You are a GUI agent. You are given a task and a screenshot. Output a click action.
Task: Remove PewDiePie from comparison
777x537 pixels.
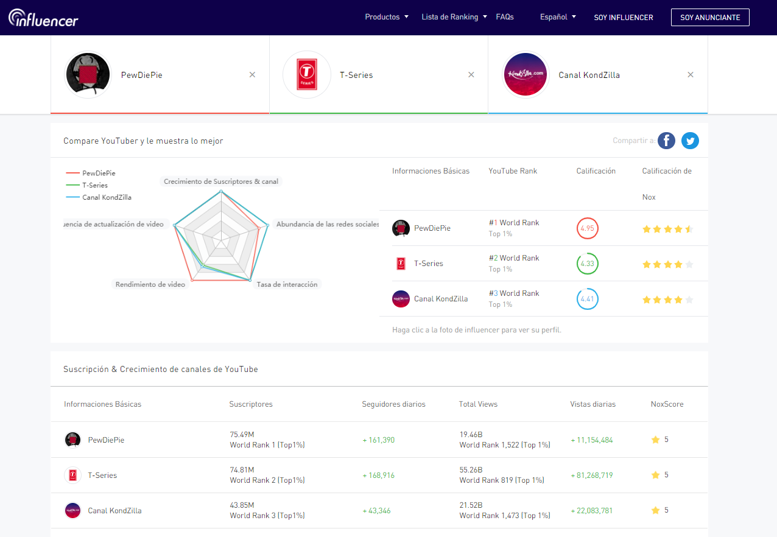(x=252, y=75)
